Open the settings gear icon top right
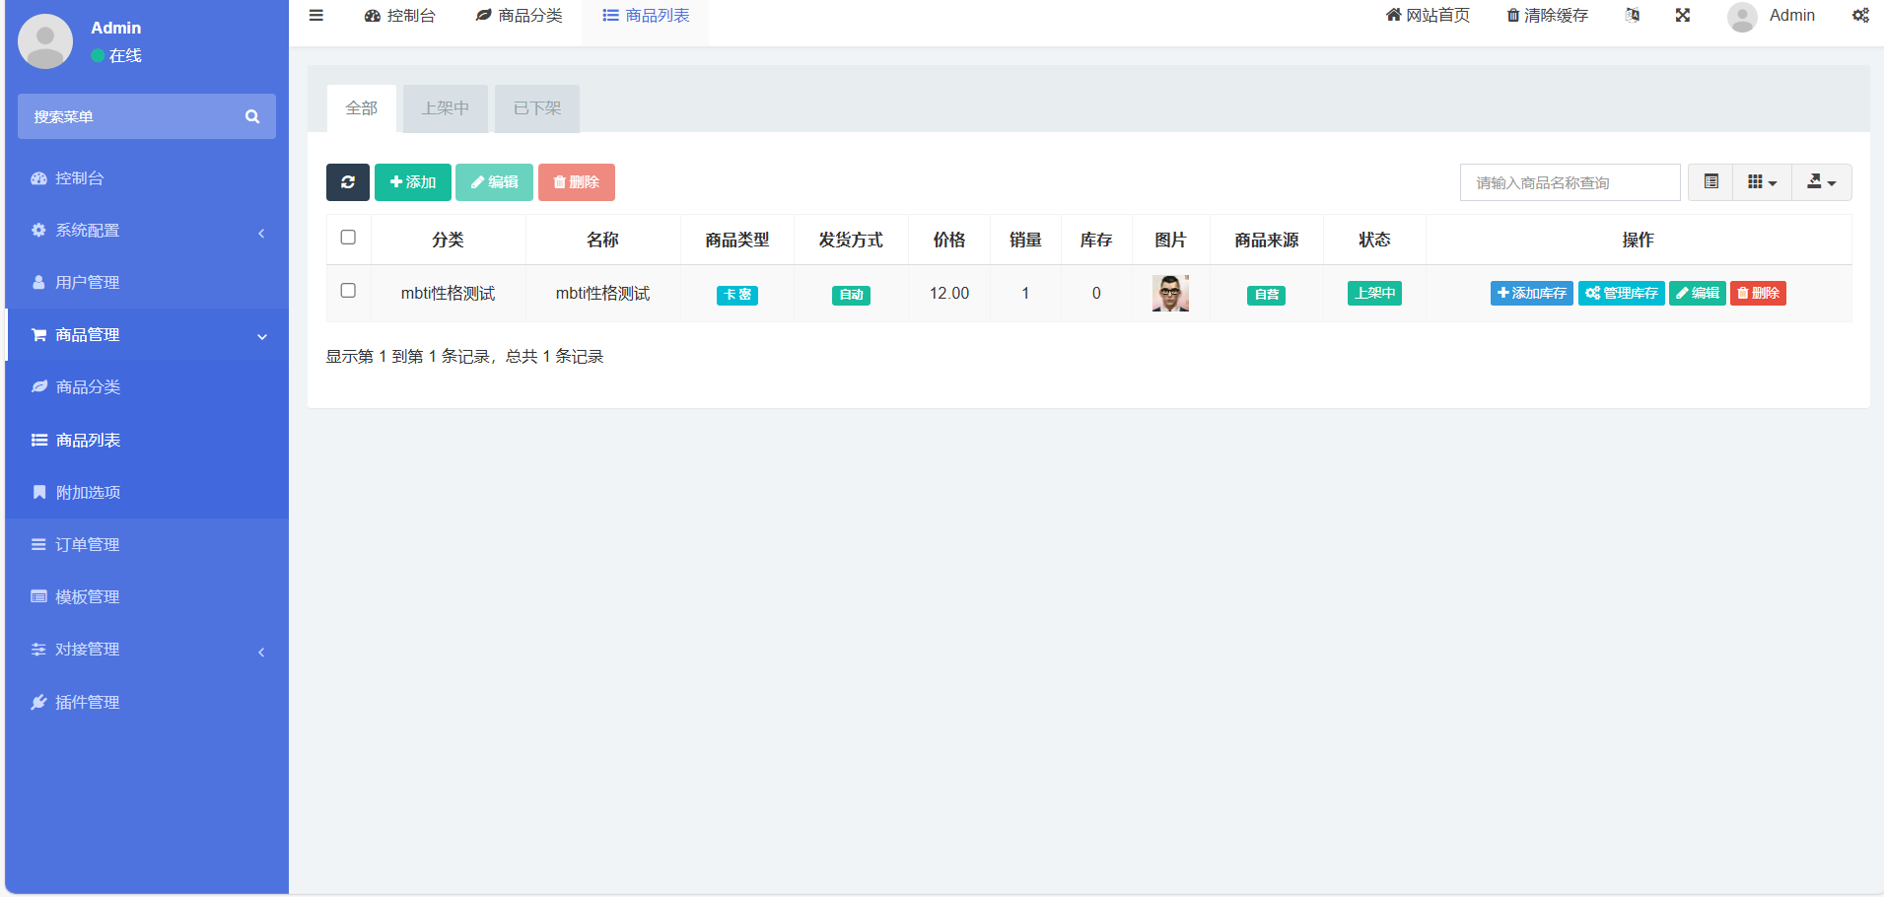The height and width of the screenshot is (897, 1884). click(x=1860, y=15)
